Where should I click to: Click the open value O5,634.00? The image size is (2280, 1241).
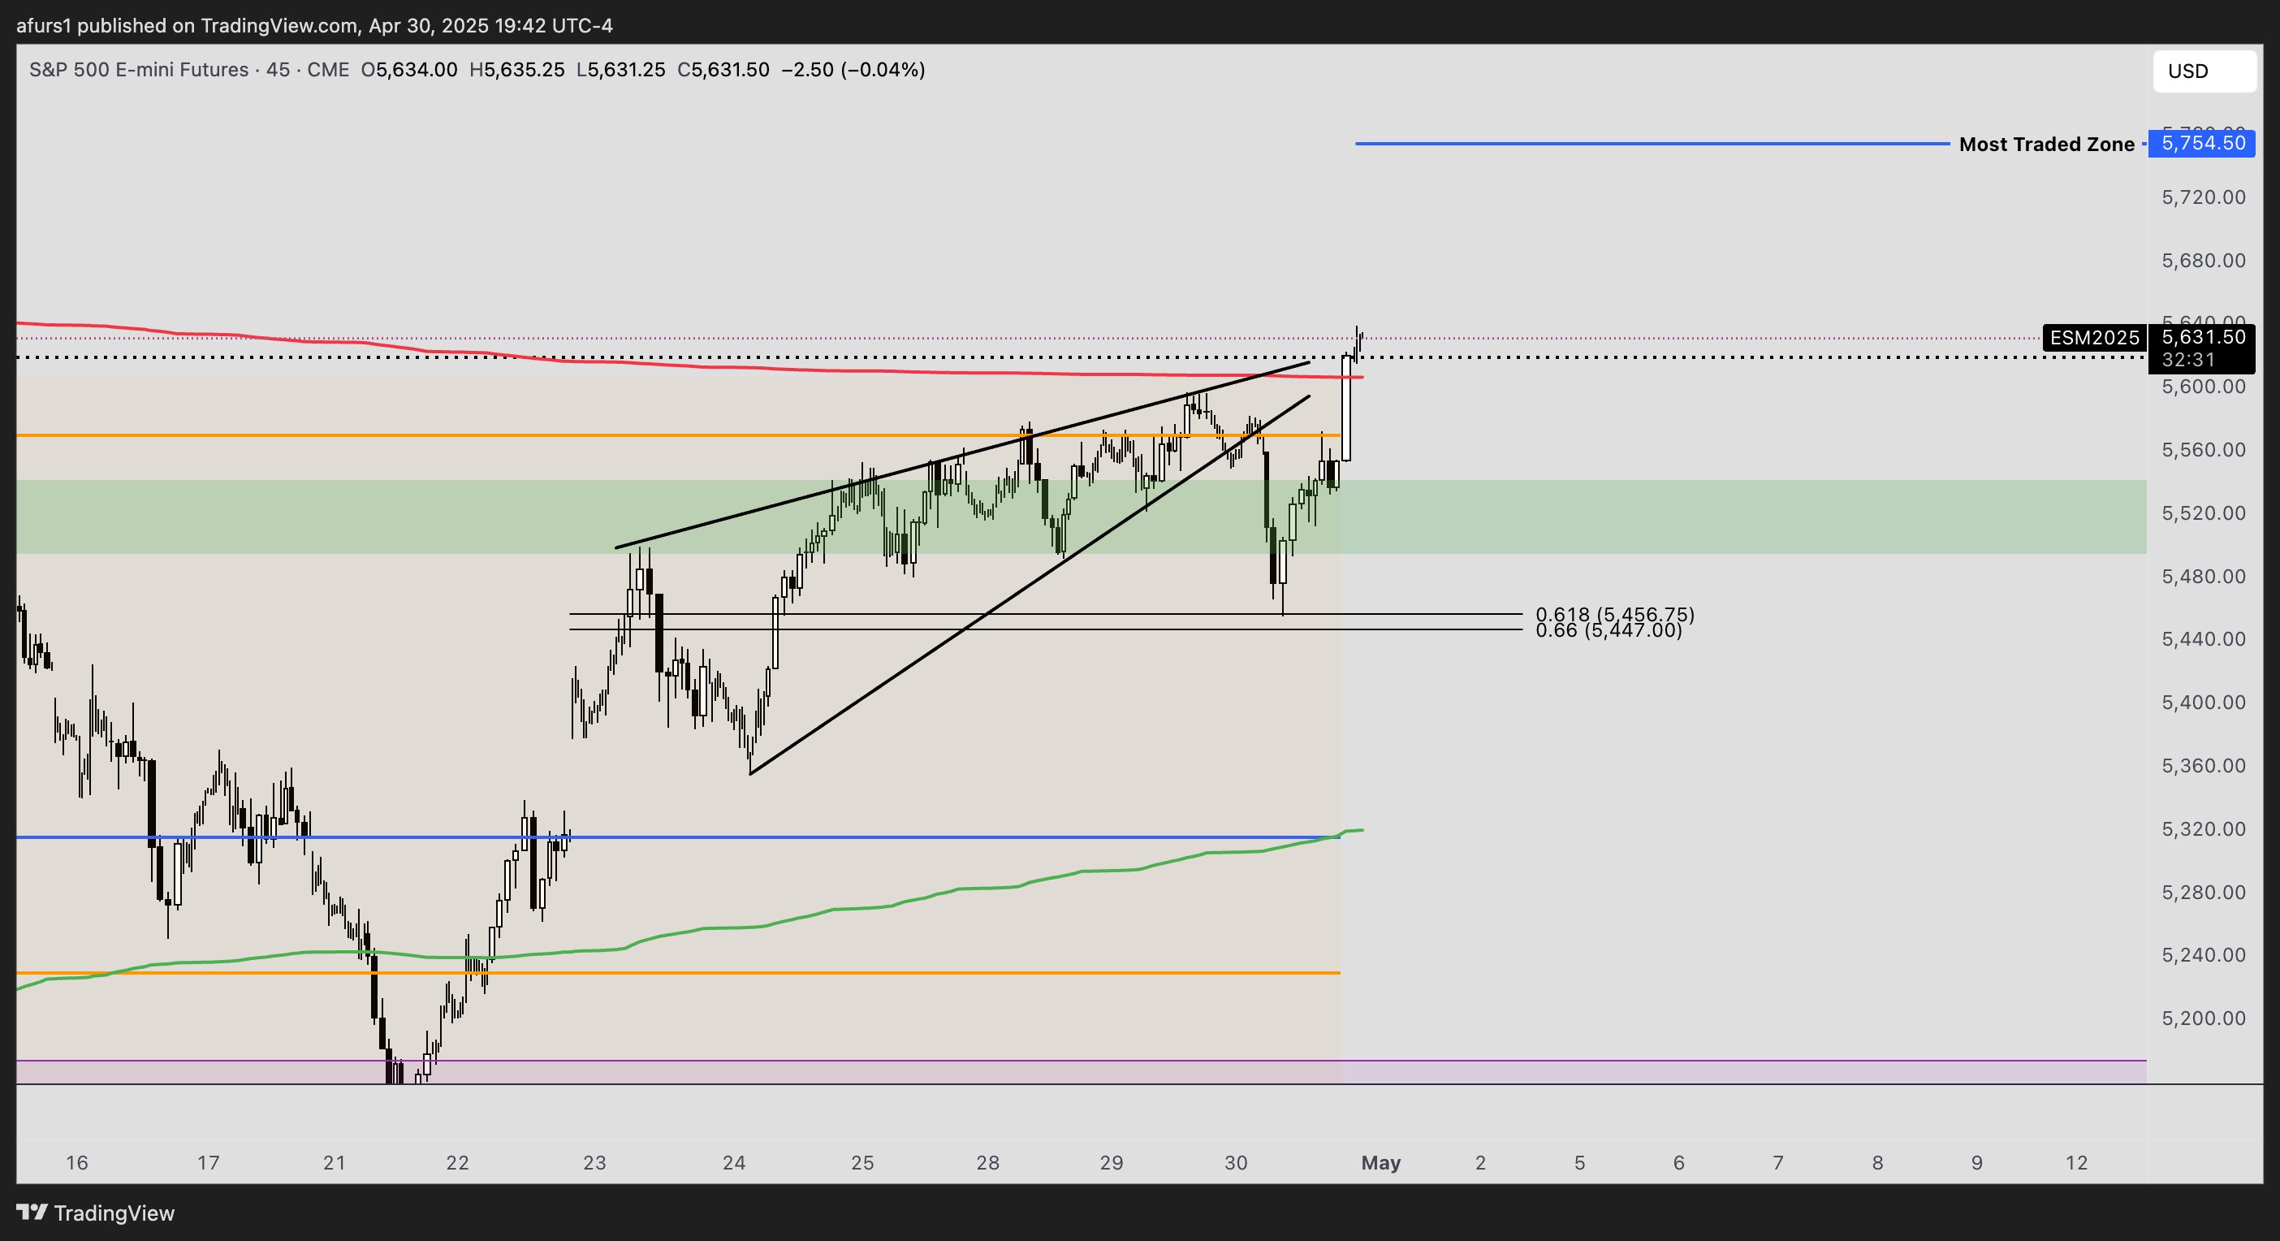click(x=409, y=70)
